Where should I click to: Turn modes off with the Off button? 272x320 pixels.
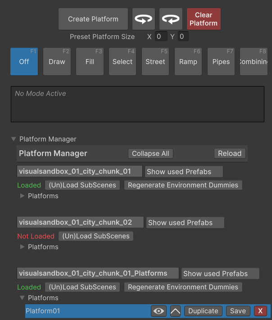pos(24,62)
